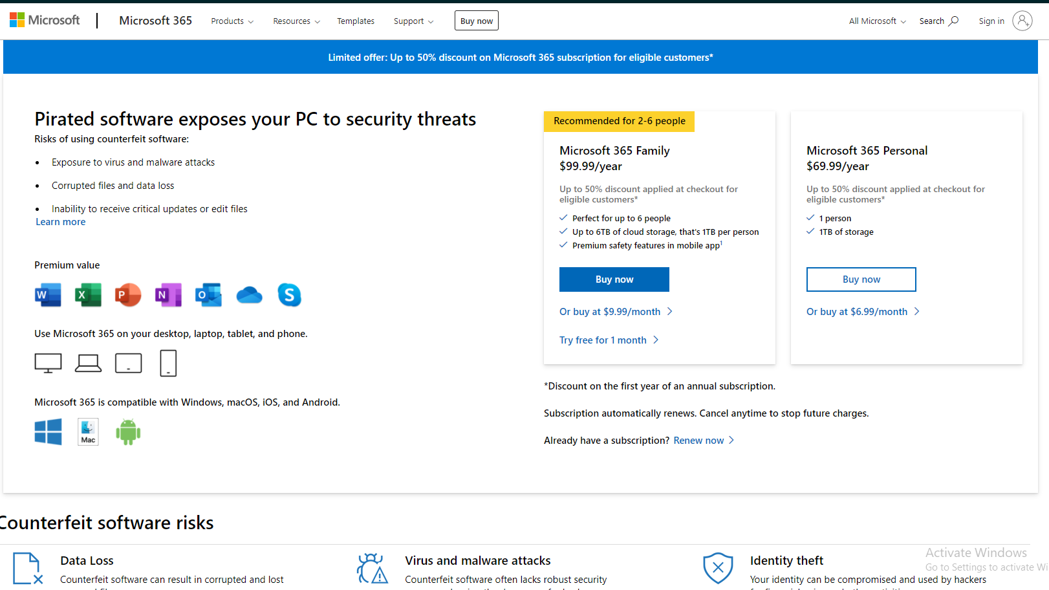Click the Microsoft logo in header
Viewport: 1049px width, 590px height.
(45, 21)
